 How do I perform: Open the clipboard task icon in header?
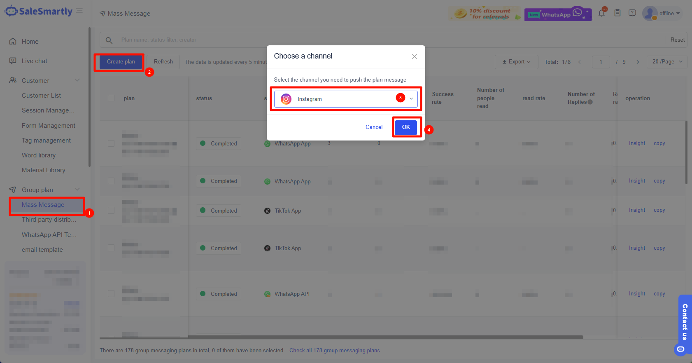point(617,13)
